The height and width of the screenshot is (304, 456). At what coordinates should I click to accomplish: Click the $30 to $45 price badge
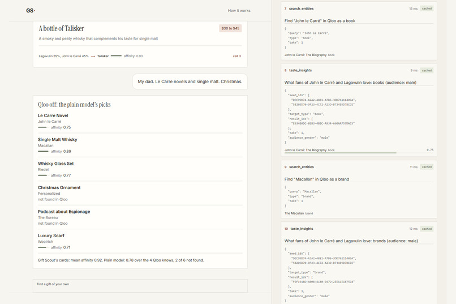pyautogui.click(x=230, y=28)
